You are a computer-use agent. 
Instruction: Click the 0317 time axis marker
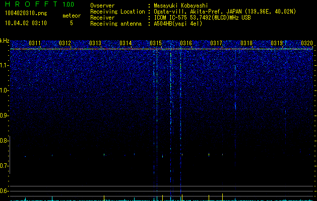(216, 43)
